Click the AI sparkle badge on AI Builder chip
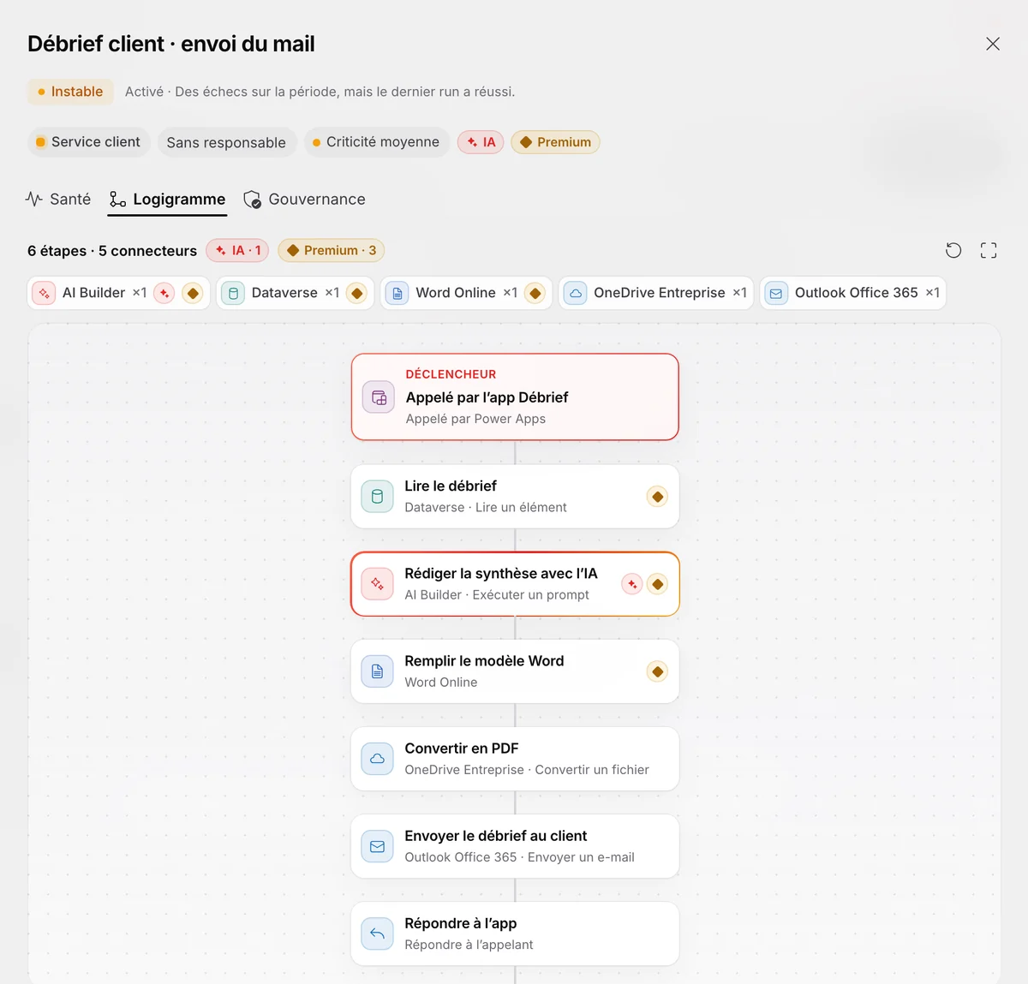Image resolution: width=1028 pixels, height=984 pixels. pos(164,293)
